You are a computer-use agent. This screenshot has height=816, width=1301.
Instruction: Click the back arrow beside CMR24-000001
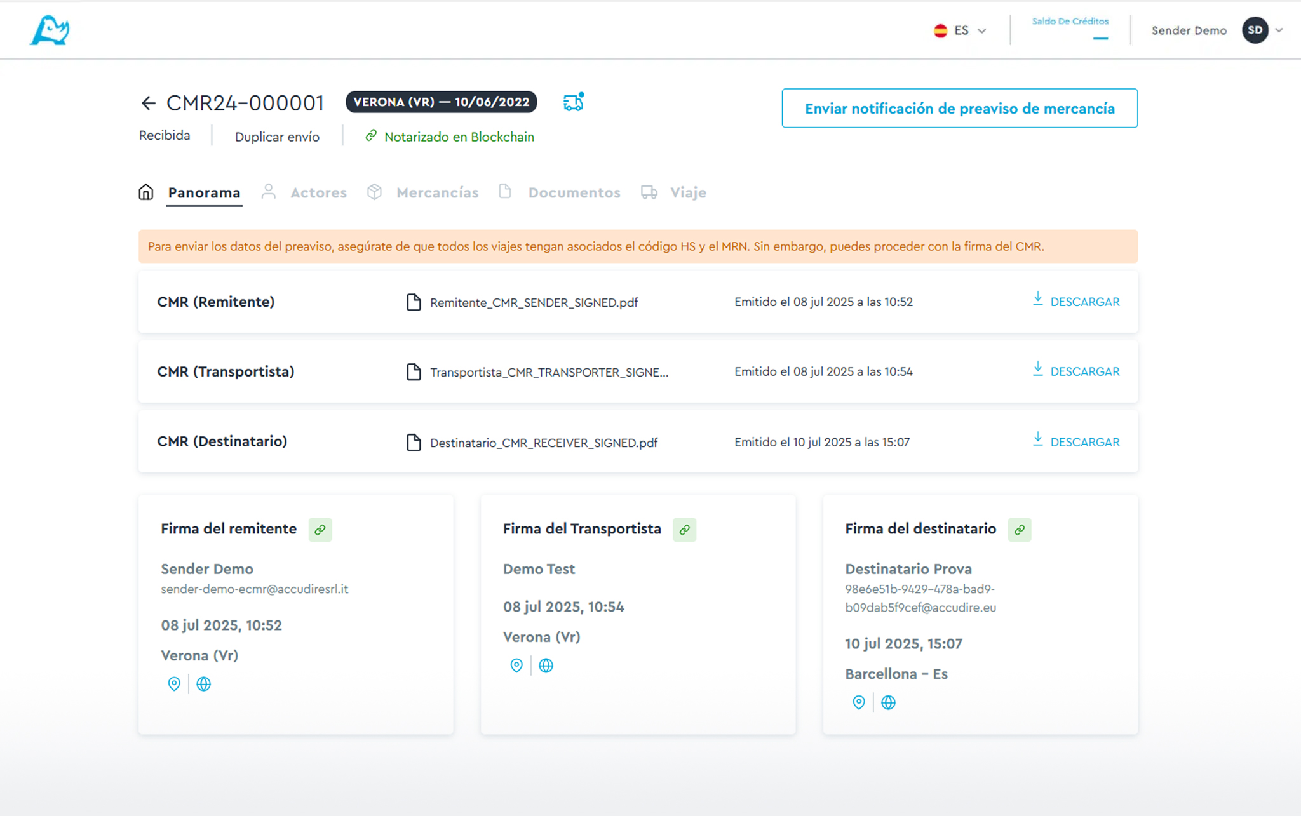click(148, 103)
